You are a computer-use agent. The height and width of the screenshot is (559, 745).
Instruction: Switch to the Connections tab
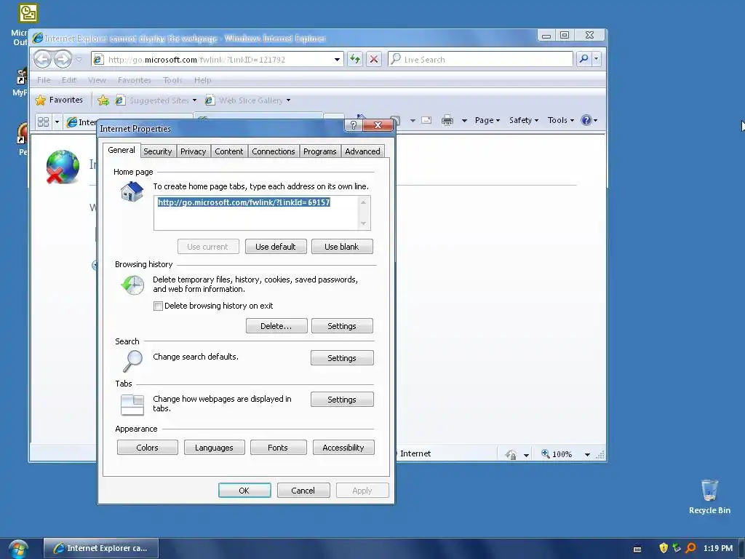tap(274, 151)
